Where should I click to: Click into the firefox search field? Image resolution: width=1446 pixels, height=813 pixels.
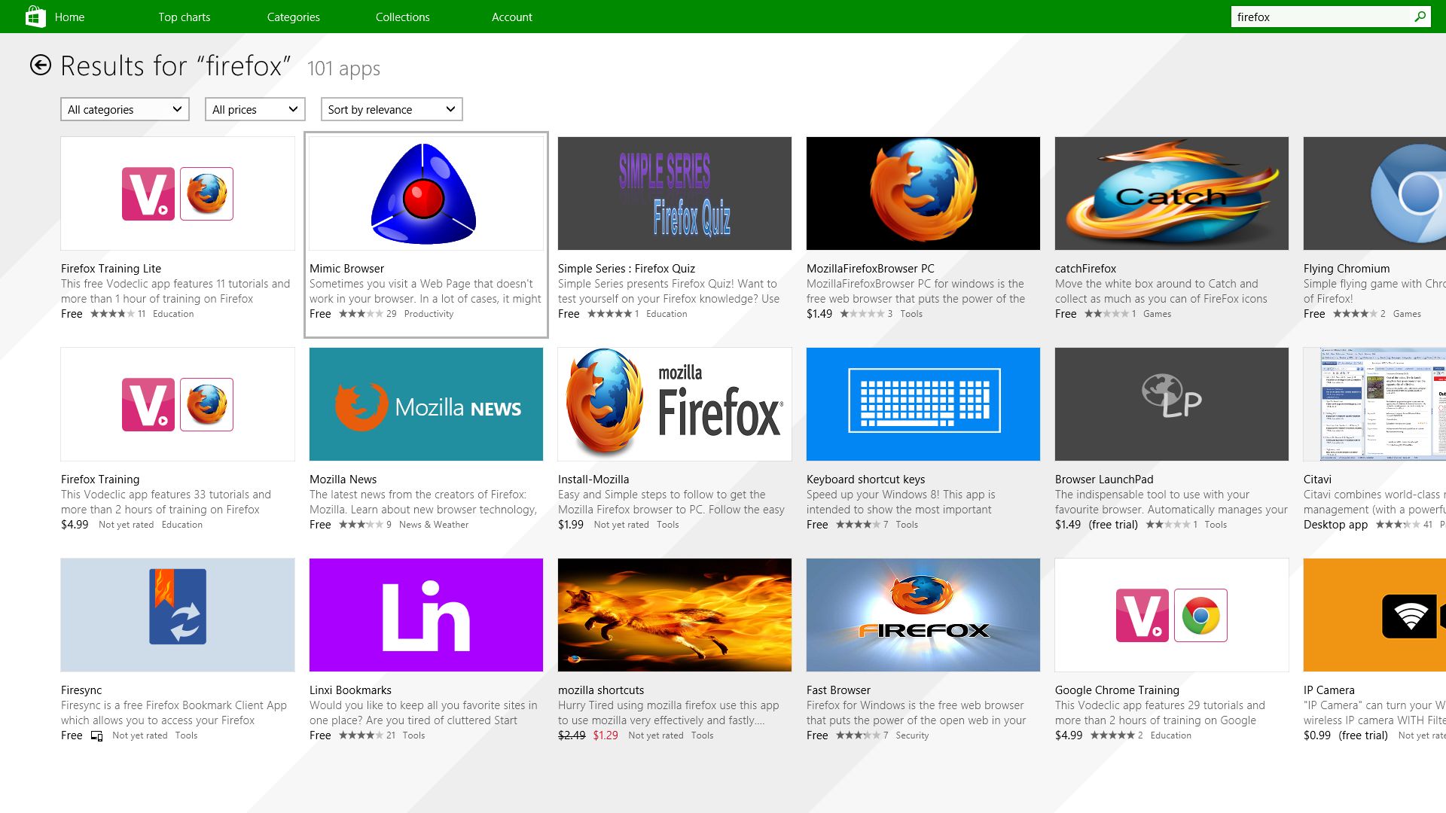[x=1318, y=17]
